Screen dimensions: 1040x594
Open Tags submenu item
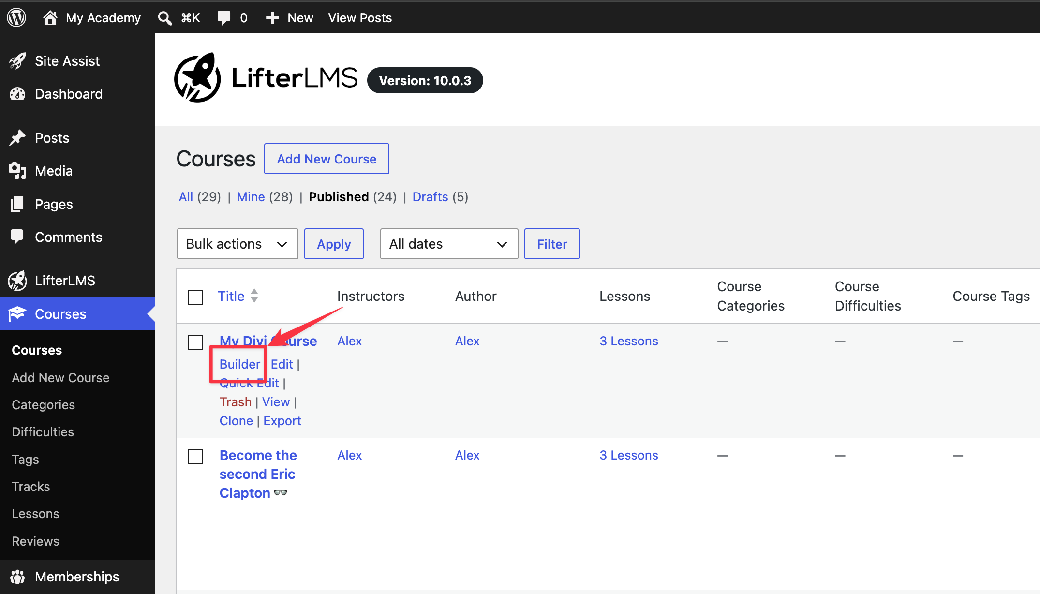click(25, 460)
